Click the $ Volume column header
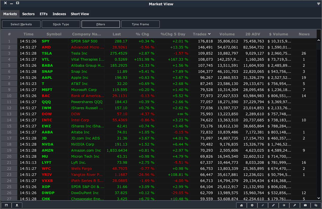 point(278,34)
